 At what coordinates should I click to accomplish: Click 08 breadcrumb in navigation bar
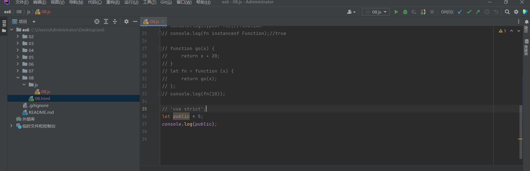point(19,12)
